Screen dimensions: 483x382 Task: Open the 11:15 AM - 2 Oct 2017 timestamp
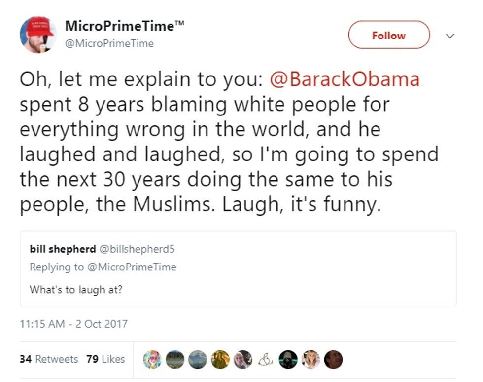pyautogui.click(x=73, y=324)
